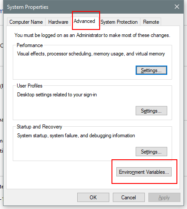
Task: Open the Hardware tab
Action: (58, 22)
